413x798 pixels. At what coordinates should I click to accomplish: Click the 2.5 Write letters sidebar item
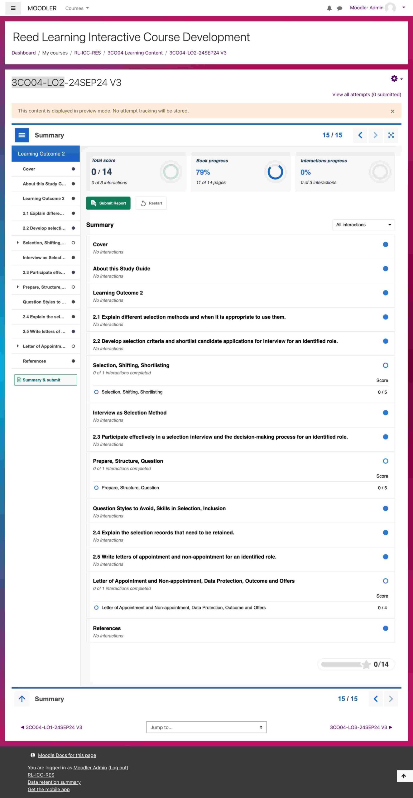[x=46, y=332]
